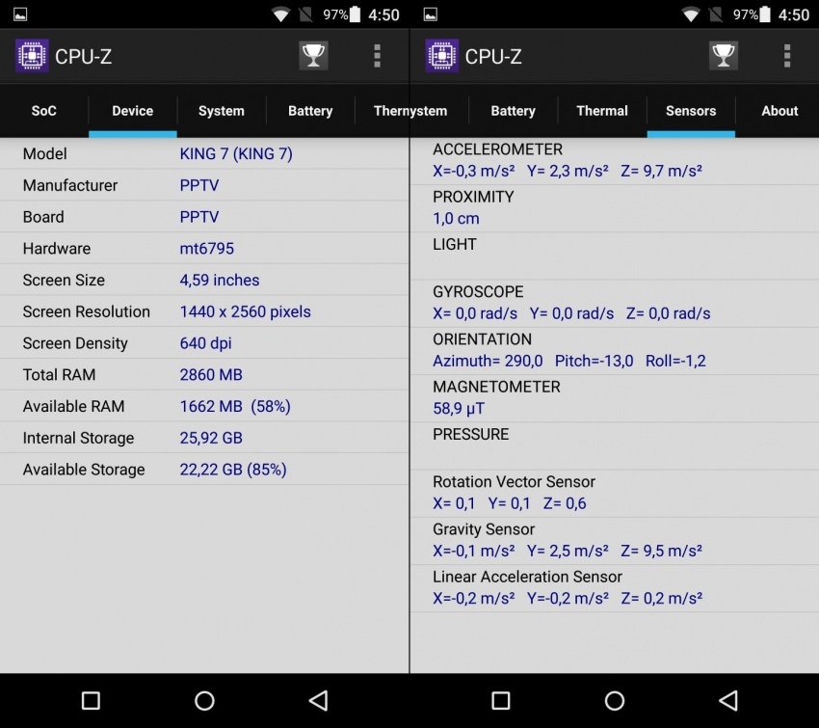Tap back triangle button on right screen
Screen dimensions: 819x728
pyautogui.click(x=728, y=701)
